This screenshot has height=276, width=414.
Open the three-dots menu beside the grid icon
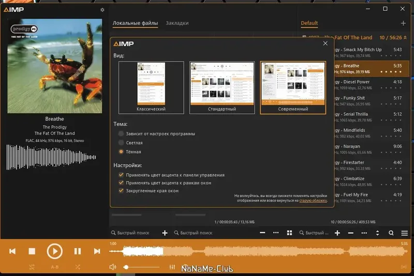pos(276,233)
